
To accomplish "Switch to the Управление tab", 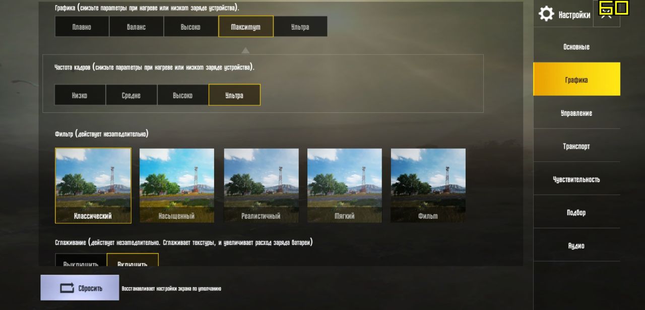I will (576, 113).
